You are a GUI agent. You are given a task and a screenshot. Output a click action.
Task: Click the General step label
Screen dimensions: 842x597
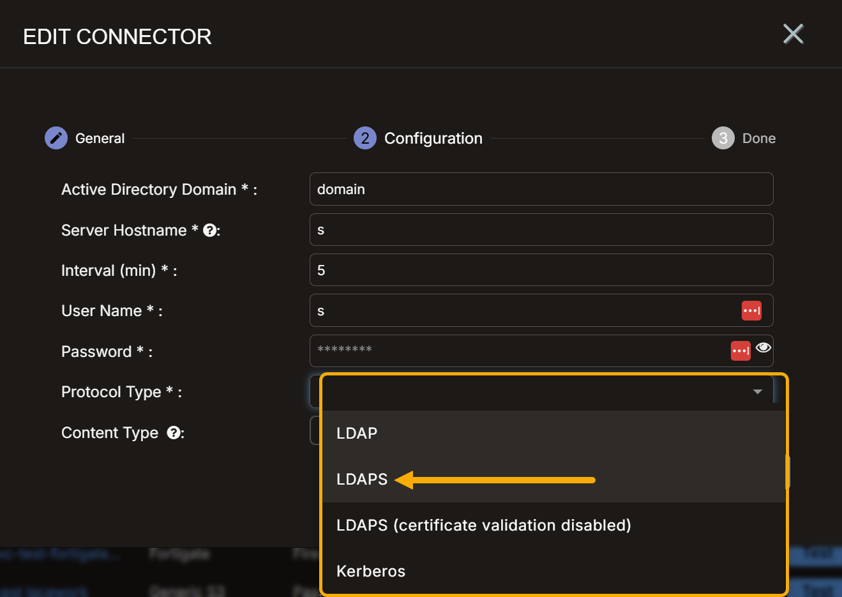click(100, 139)
